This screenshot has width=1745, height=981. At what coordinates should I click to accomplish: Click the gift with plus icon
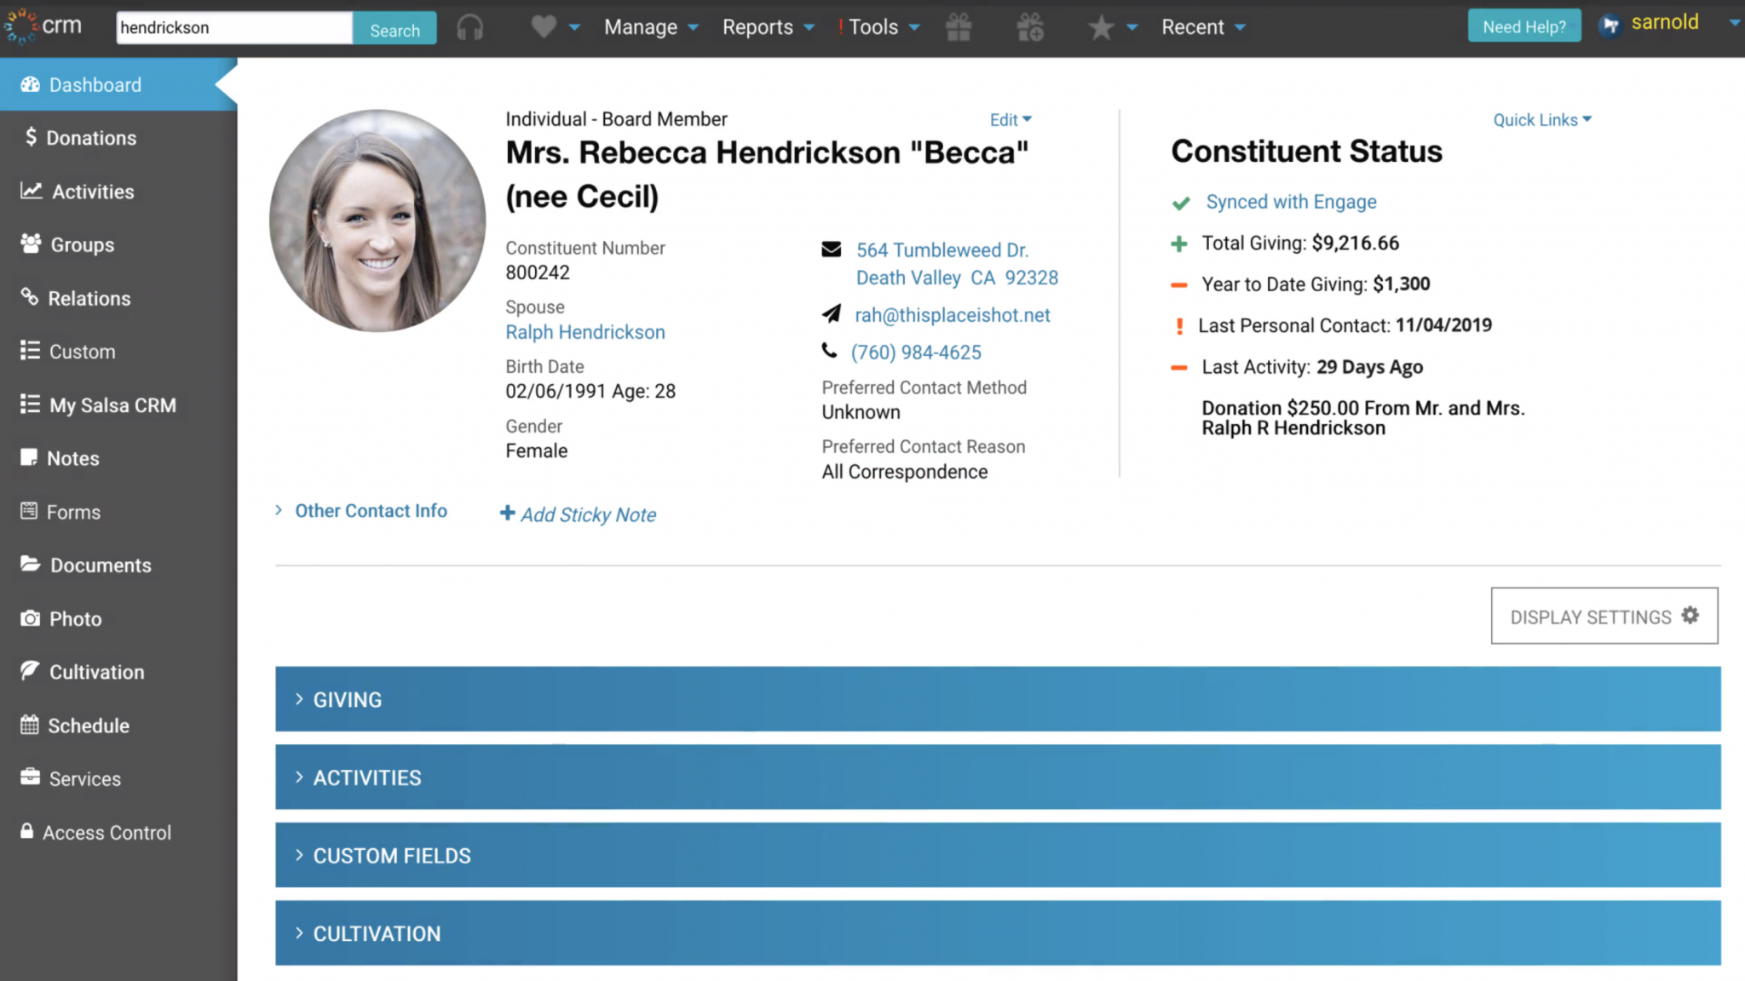point(1030,27)
